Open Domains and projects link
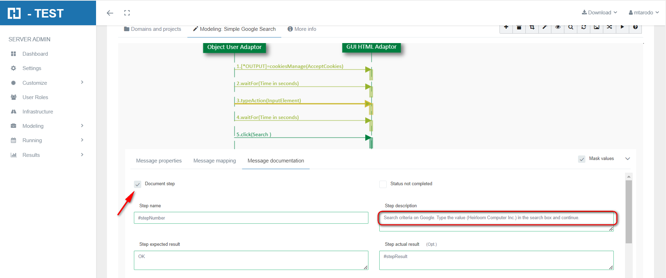Screen dimensions: 666x278 [152, 29]
